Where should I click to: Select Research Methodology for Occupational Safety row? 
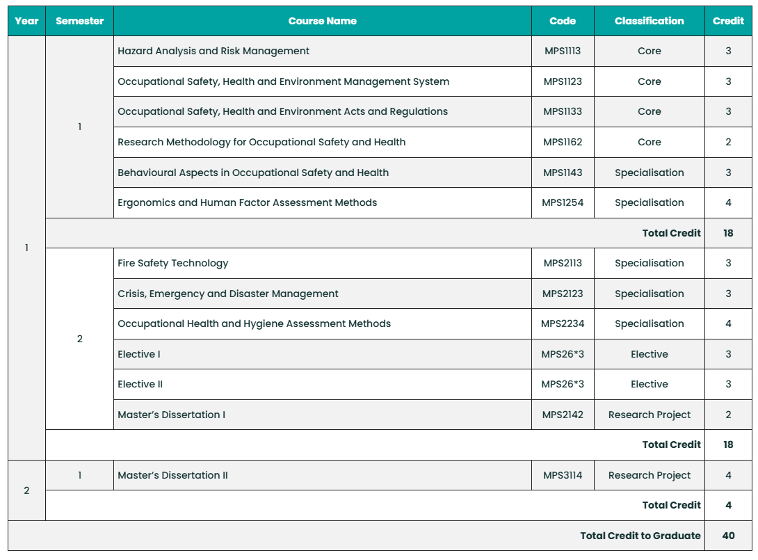(x=261, y=142)
